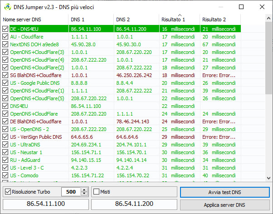Viewport: 273px width, 214px height.
Task: Sort by Nome server DNS column header
Action: pos(34,19)
